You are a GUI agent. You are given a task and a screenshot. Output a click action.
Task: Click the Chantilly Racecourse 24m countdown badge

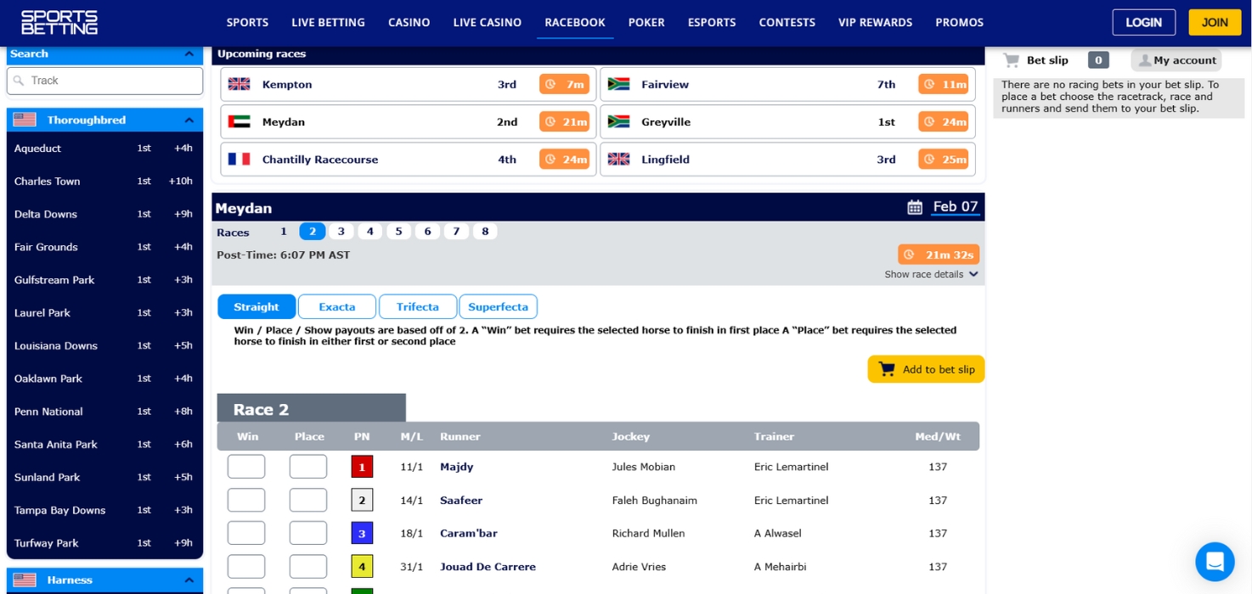565,159
